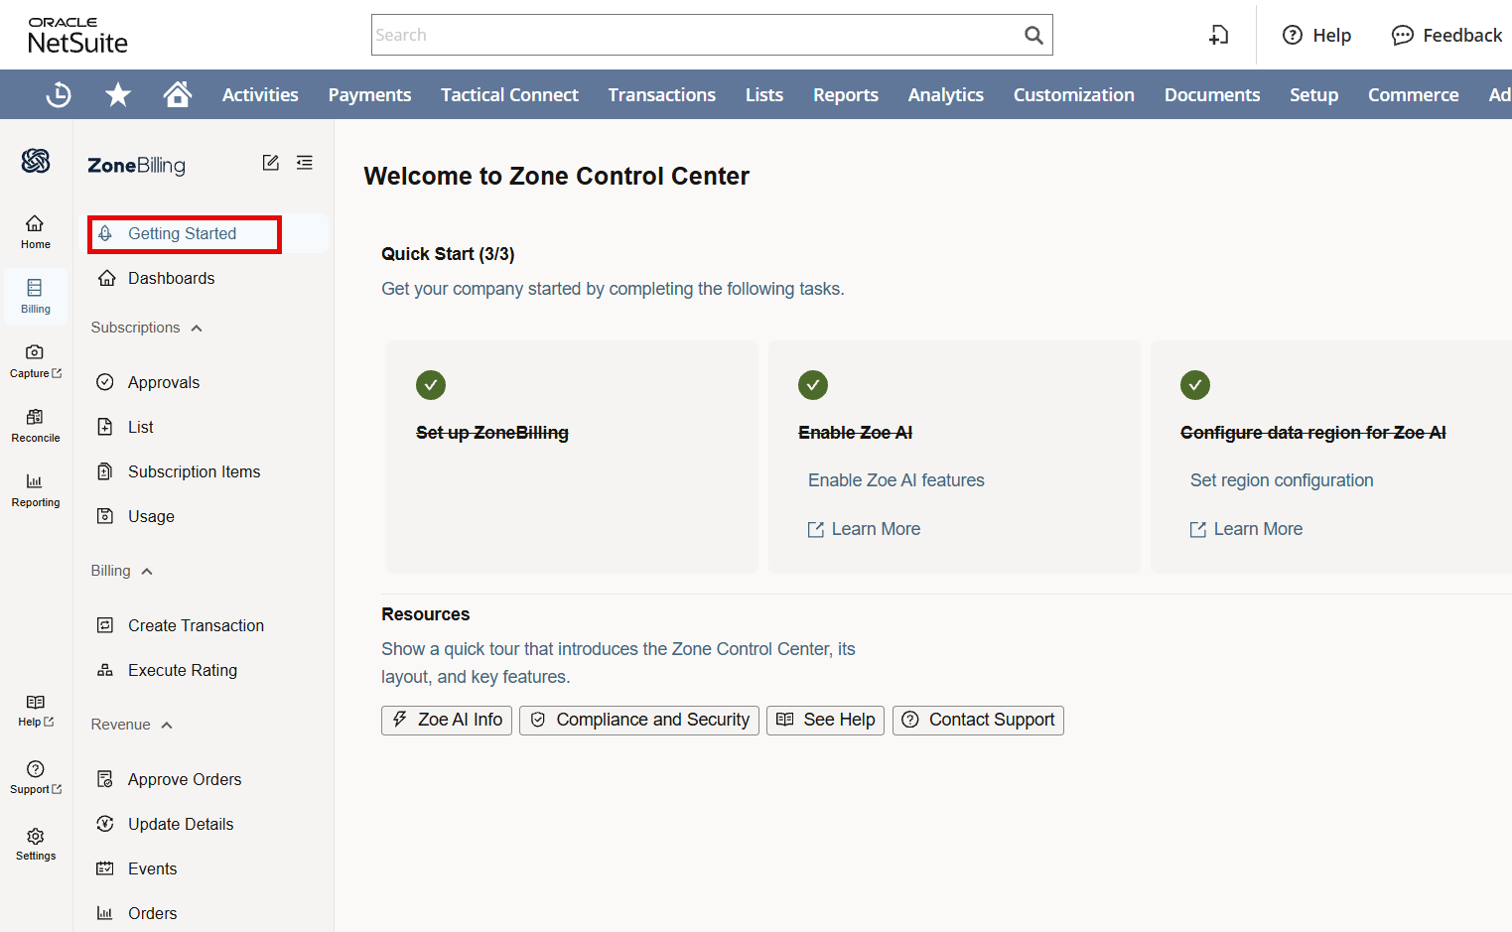Click the Contact Support button
Screen dimensions: 1512x932
[978, 720]
